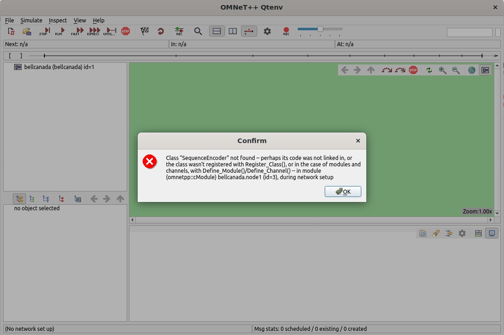Click the Conclude Simulation flag icon

pos(145,31)
